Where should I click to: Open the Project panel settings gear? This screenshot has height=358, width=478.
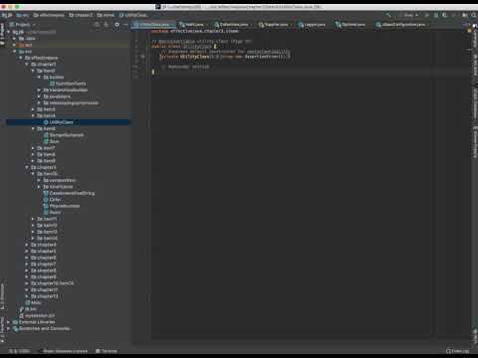pyautogui.click(x=117, y=25)
